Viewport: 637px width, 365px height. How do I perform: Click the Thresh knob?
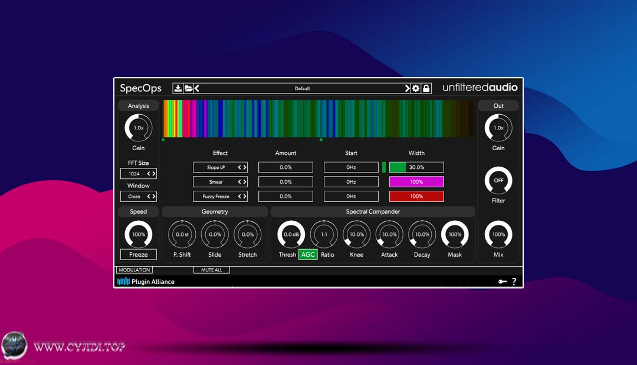(x=291, y=234)
